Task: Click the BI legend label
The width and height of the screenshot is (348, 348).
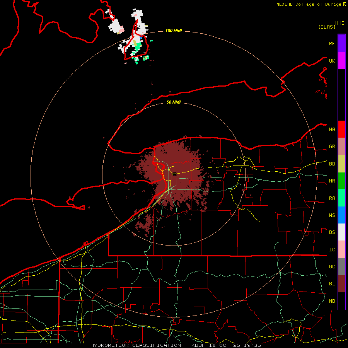Action: tap(332, 284)
